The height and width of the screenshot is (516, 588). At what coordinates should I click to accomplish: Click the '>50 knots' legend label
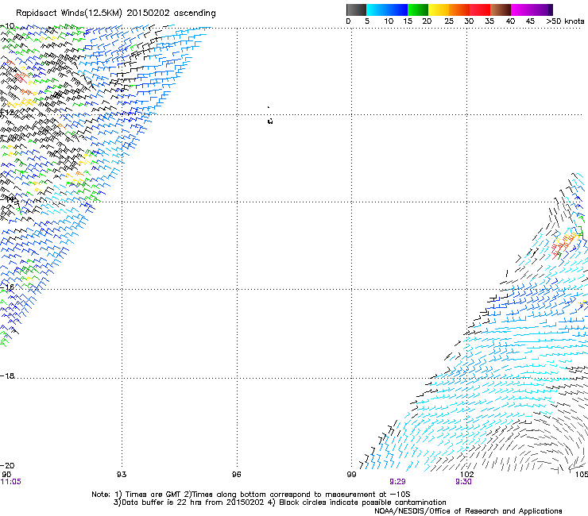[565, 21]
